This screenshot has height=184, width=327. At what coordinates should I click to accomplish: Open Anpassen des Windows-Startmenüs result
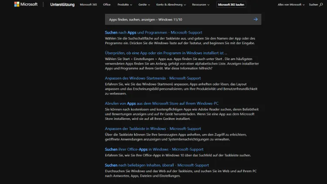[x=153, y=78]
